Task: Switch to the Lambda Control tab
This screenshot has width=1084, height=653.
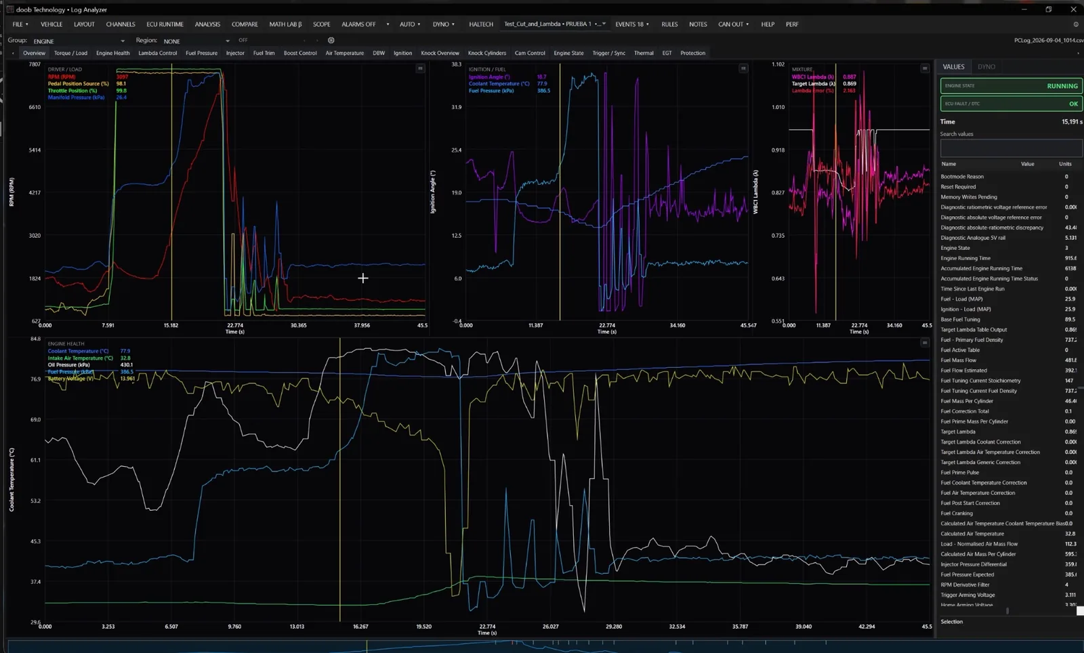Action: 158,53
